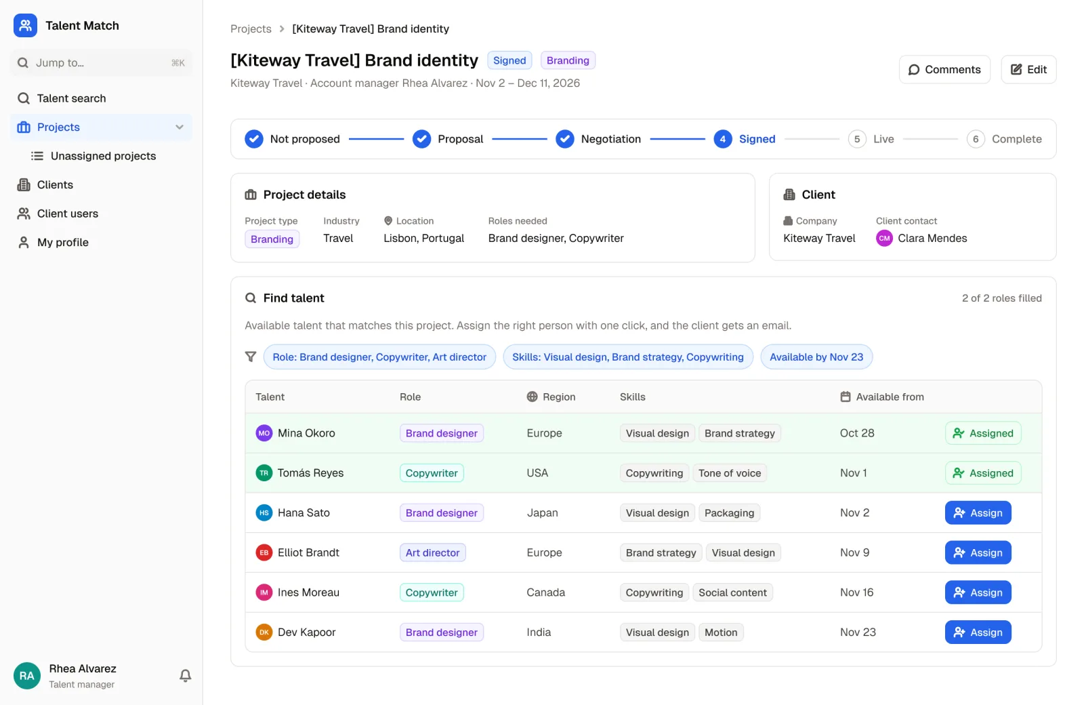
Task: Open the Comments button
Action: coord(944,70)
